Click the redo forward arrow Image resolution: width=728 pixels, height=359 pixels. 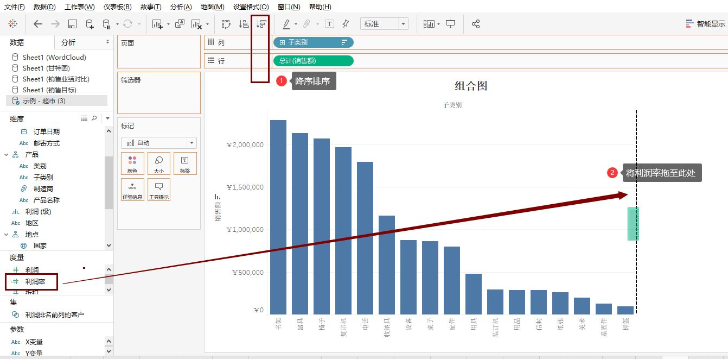point(55,24)
